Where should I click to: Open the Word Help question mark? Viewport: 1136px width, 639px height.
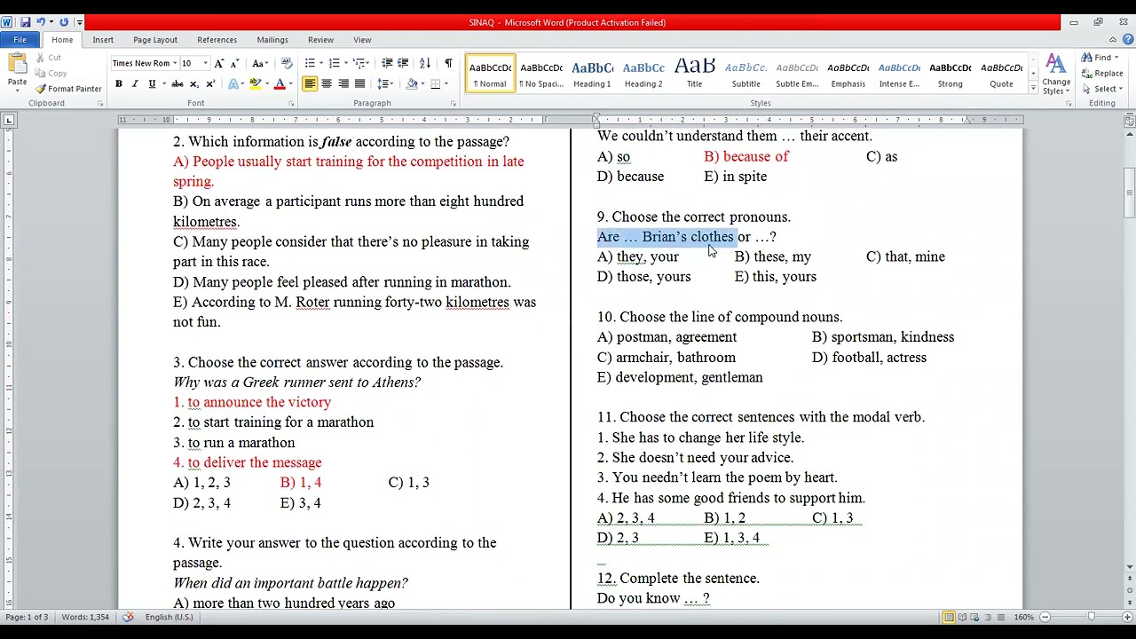(1129, 40)
